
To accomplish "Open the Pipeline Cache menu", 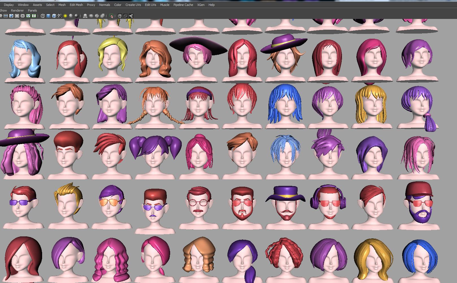I will [x=183, y=5].
